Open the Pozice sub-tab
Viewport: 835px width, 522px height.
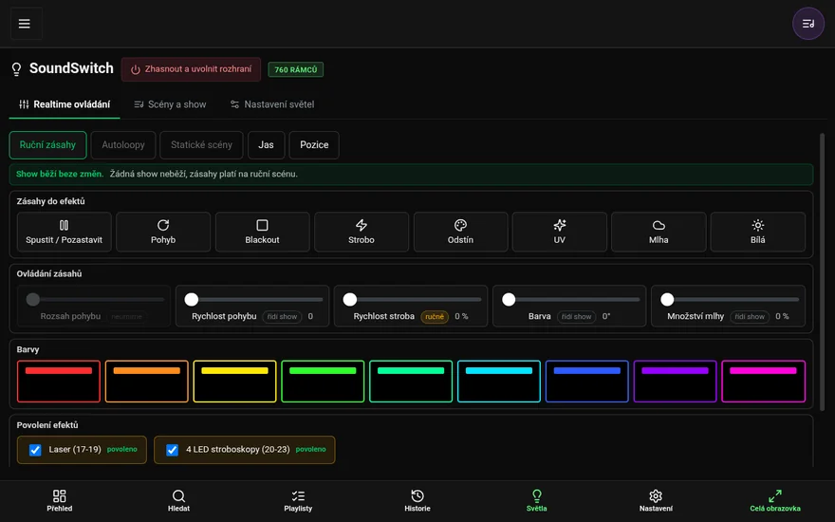314,145
